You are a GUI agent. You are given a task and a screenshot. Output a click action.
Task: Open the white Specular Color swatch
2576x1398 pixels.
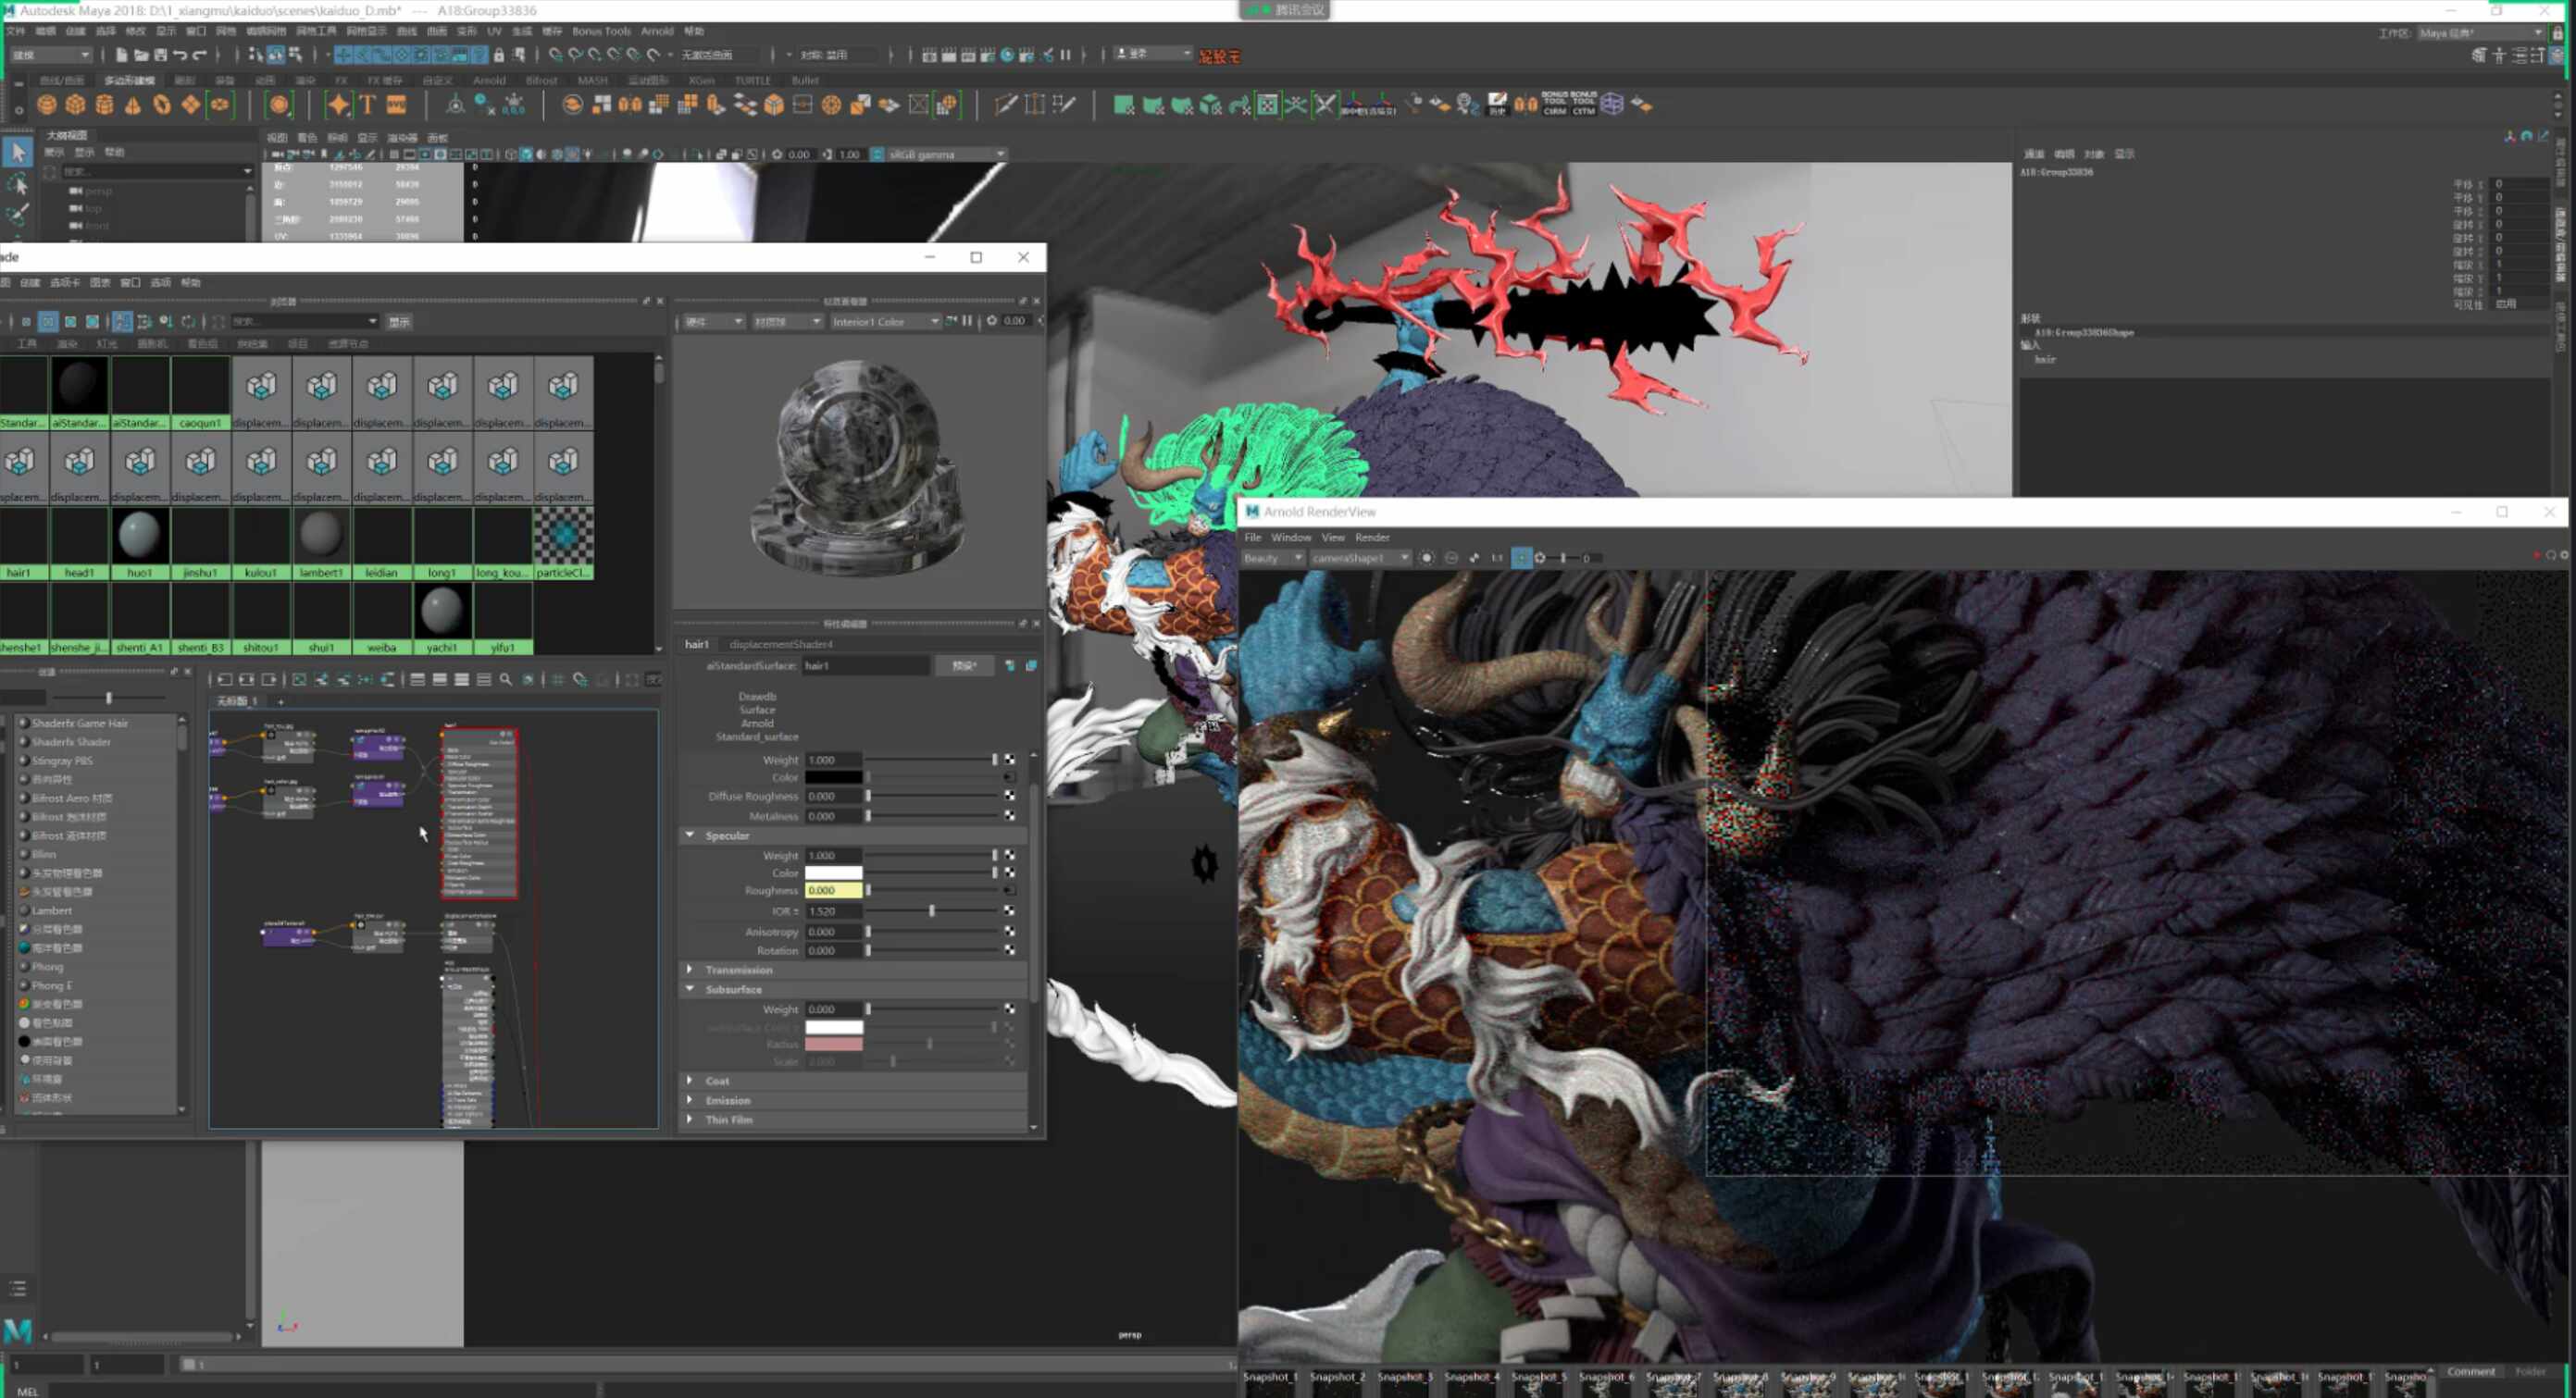tap(833, 872)
